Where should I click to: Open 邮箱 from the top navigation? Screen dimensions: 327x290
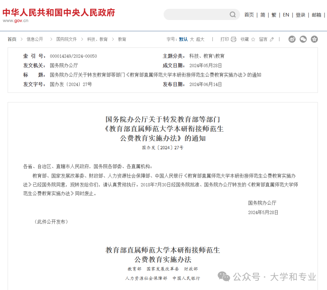(x=316, y=15)
